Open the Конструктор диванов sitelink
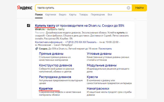Screen dimensions: 164x102 click(x=55, y=65)
